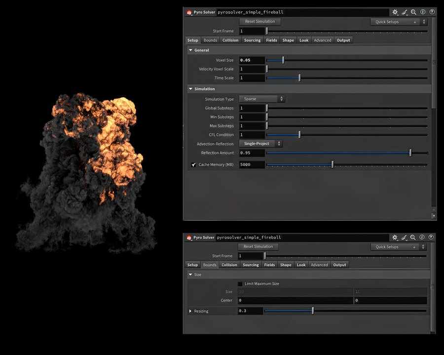Click the search icon in the top parameter panel

point(413,12)
